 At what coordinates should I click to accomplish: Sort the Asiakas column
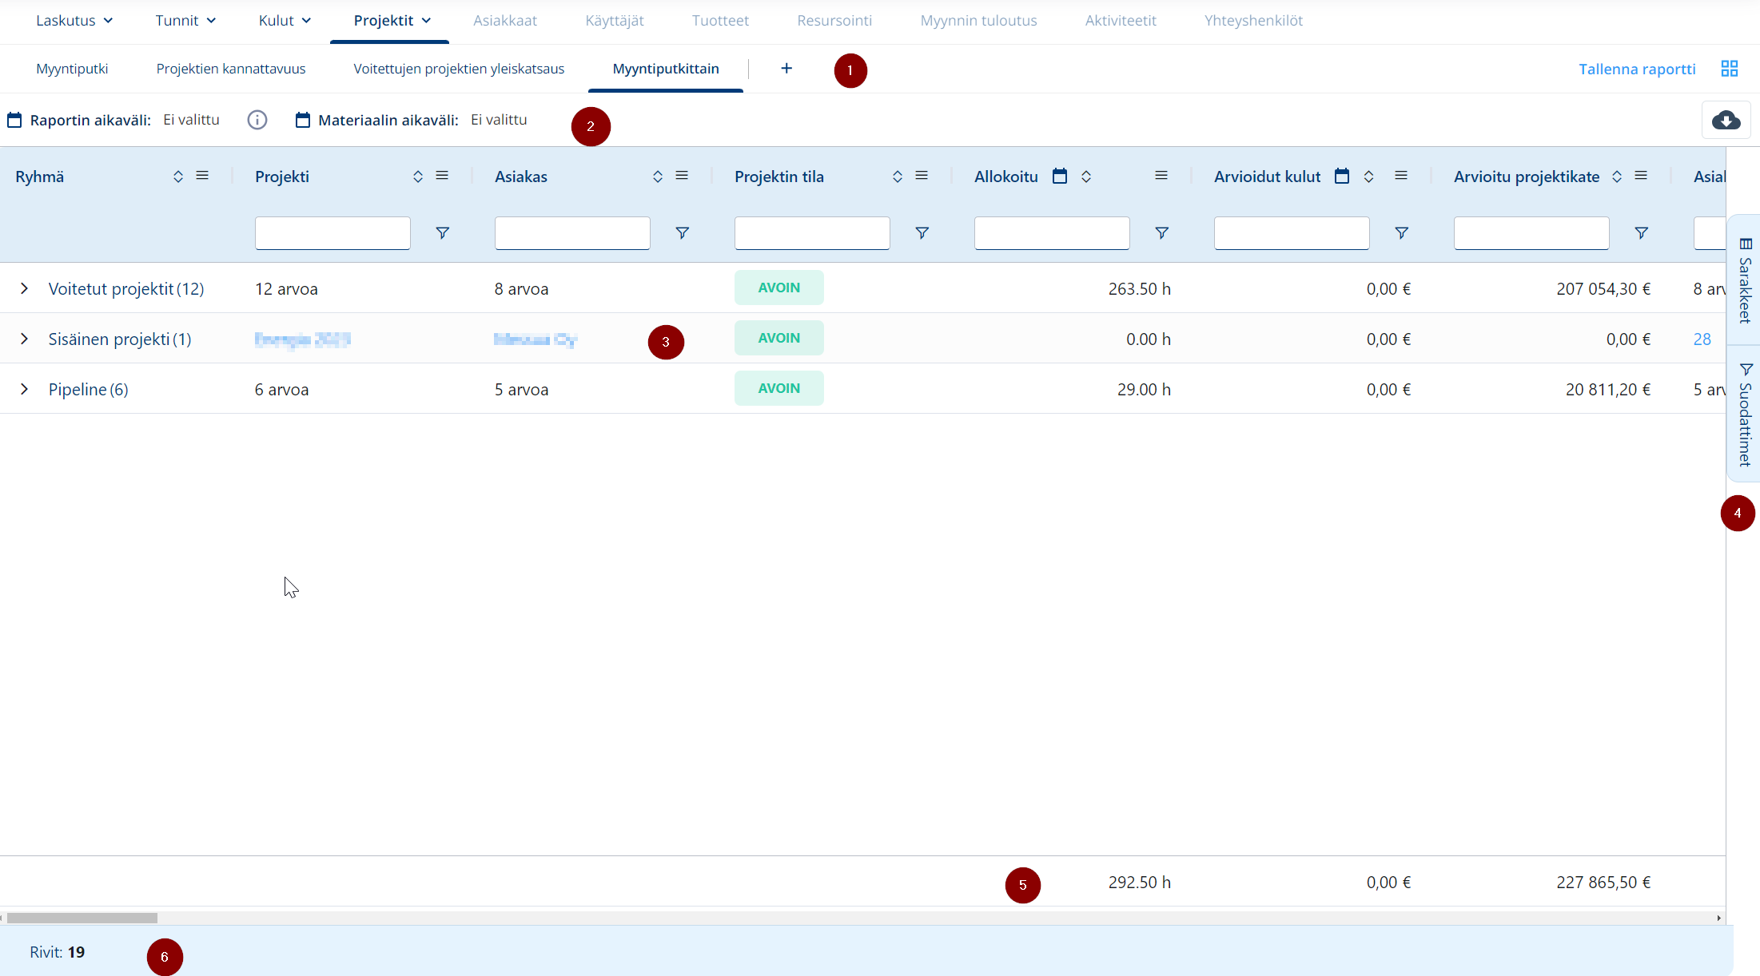pos(658,177)
